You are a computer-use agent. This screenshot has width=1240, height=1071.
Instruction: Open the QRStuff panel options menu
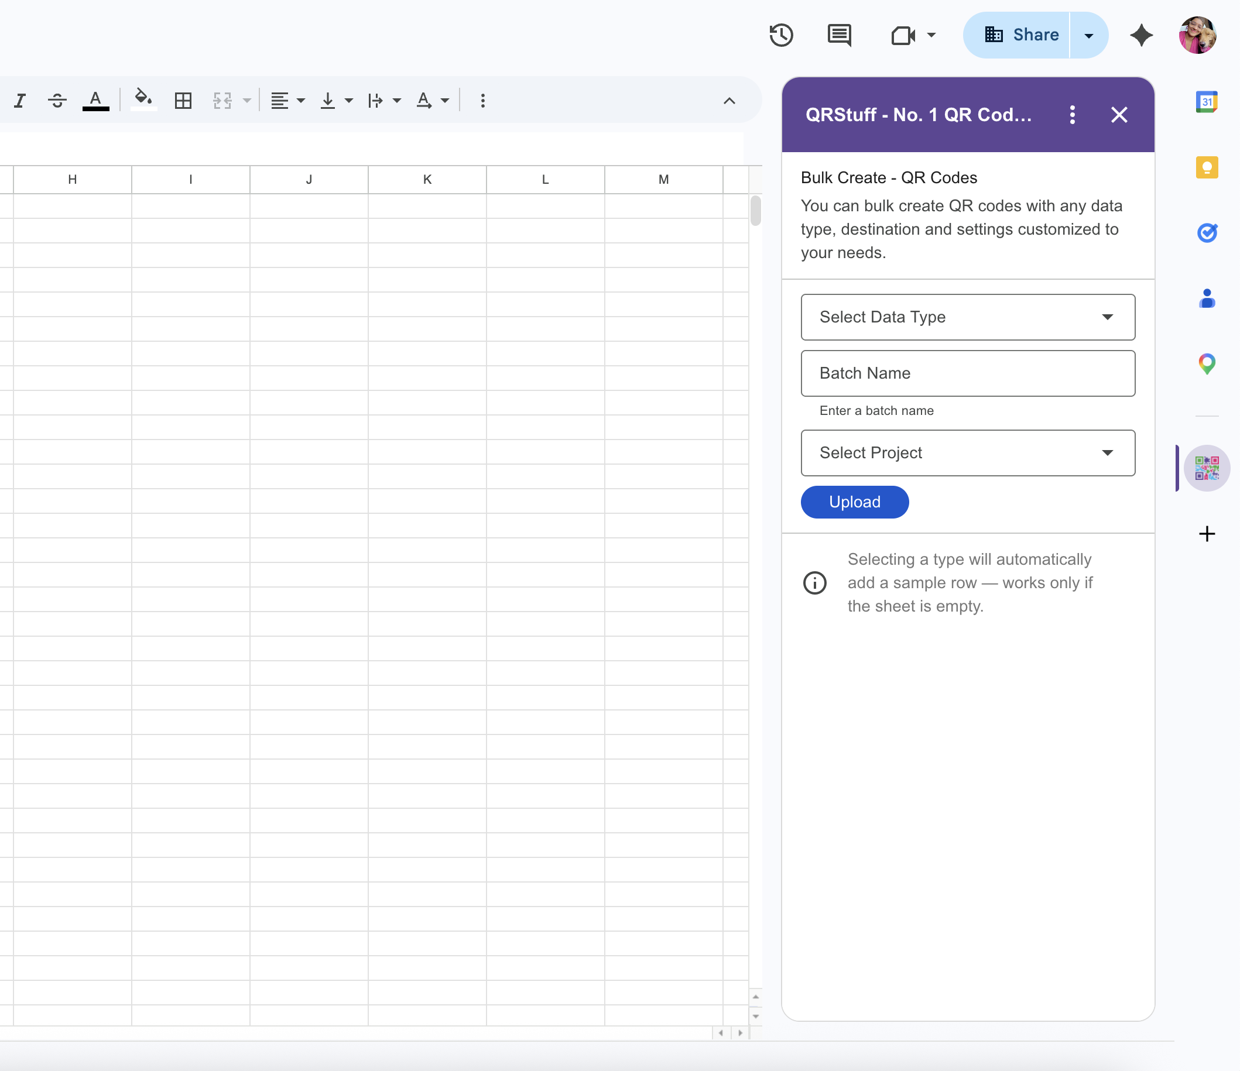tap(1072, 115)
